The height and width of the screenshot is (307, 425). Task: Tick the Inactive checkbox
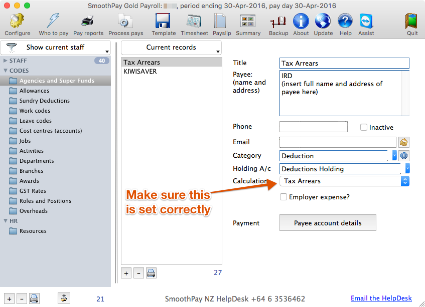363,127
